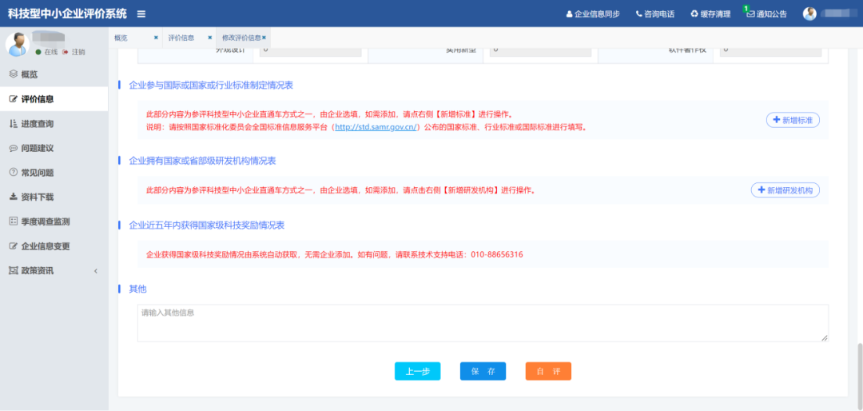Open 进度查询 in the sidebar

tap(38, 124)
